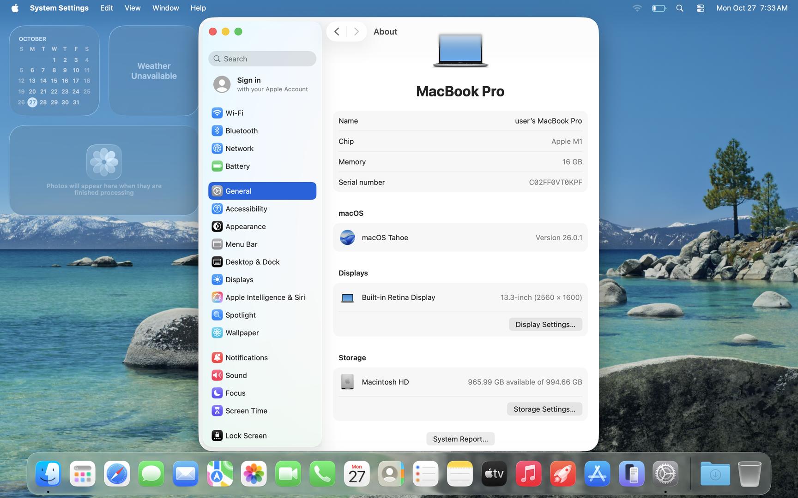Open the Apple menu

coord(15,8)
